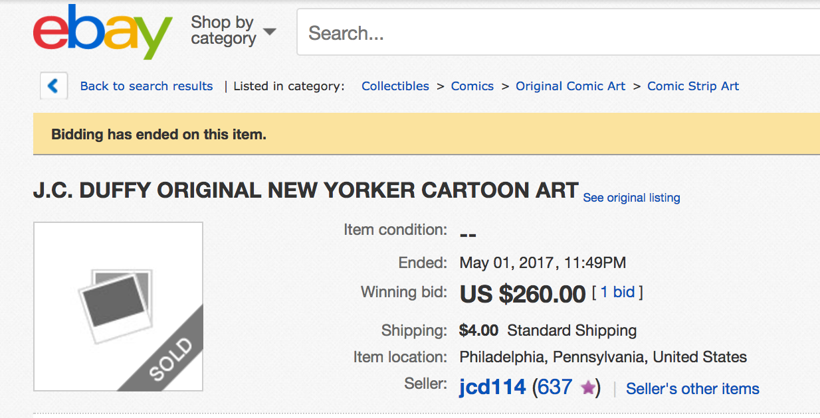Open the 637 feedback score link
Viewport: 820px width, 418px height.
pyautogui.click(x=555, y=387)
